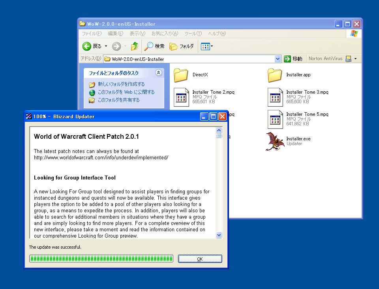The height and width of the screenshot is (289, 379).
Task: Open the View (表示) menu
Action: click(137, 34)
